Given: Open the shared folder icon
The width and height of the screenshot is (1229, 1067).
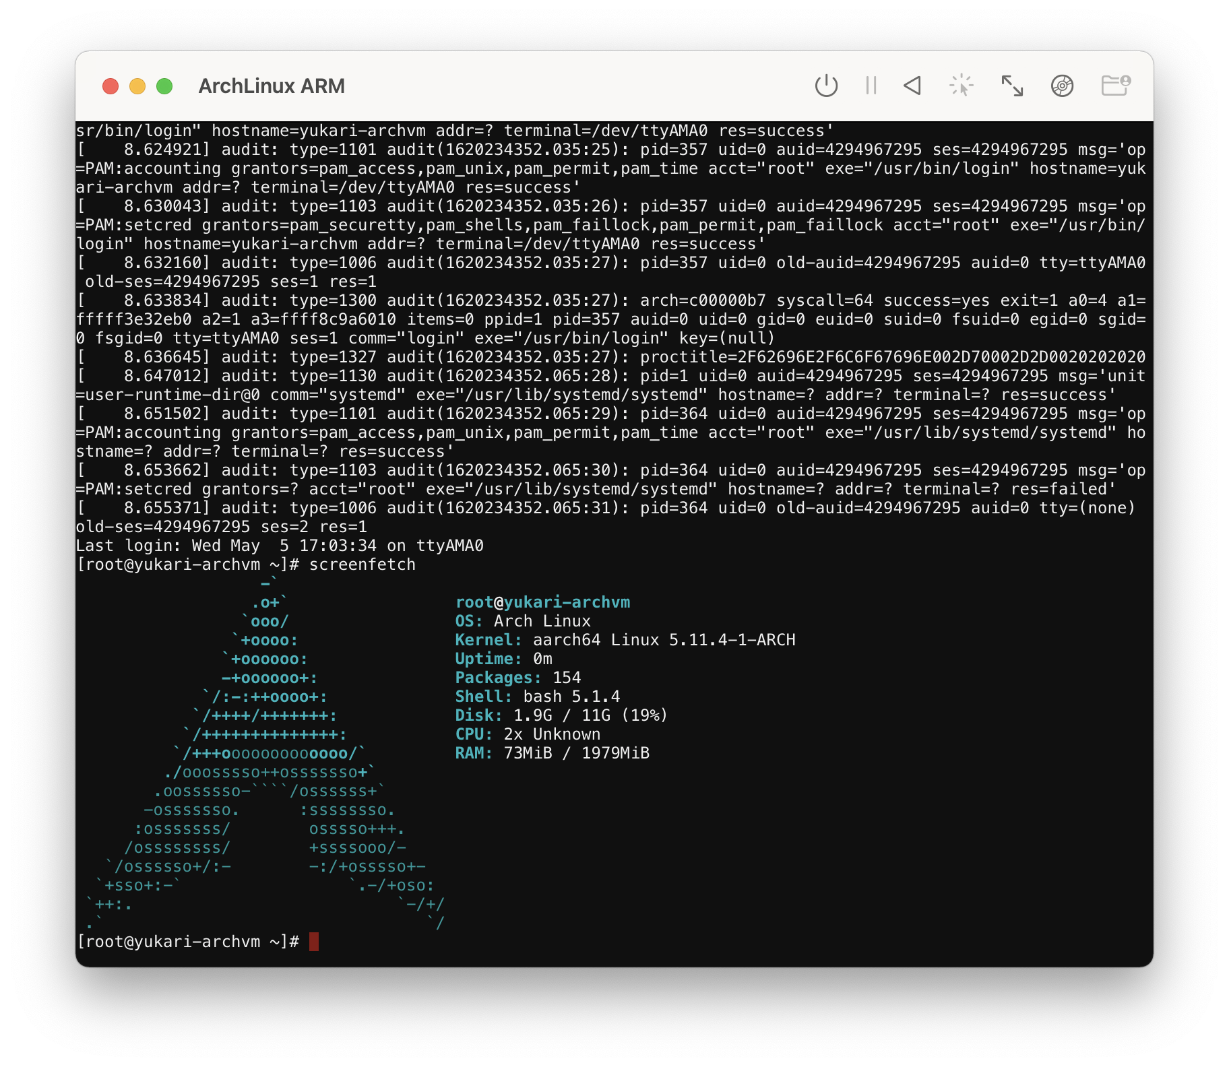Looking at the screenshot, I should [x=1116, y=86].
